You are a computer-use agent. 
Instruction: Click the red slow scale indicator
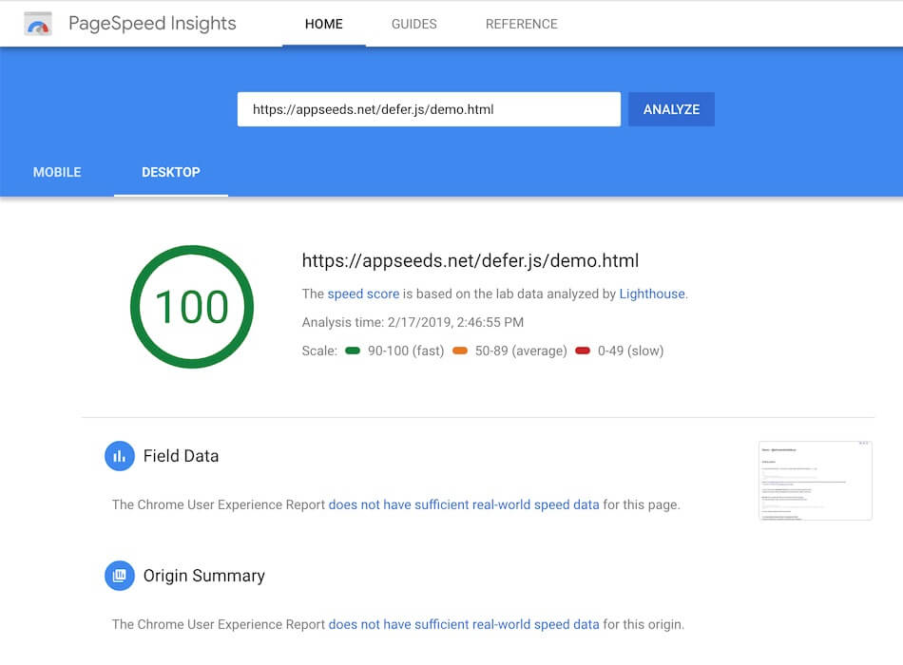tap(583, 351)
